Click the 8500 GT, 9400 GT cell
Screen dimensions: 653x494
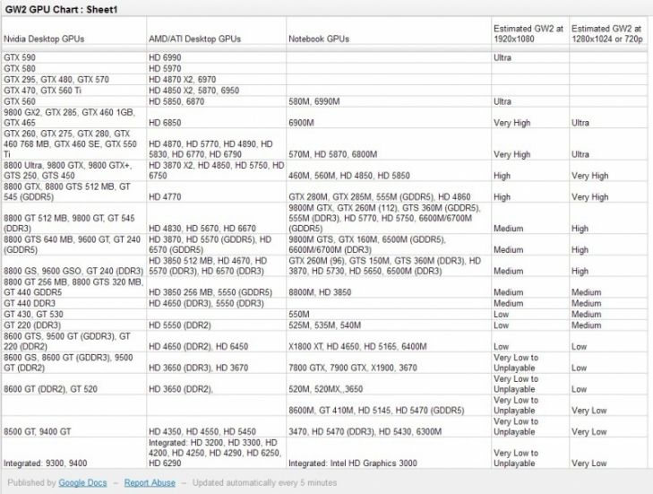coord(38,432)
